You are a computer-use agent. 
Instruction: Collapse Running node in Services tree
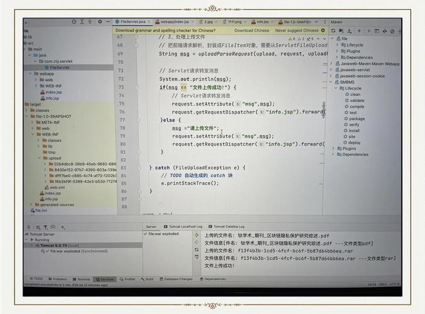pyautogui.click(x=27, y=240)
